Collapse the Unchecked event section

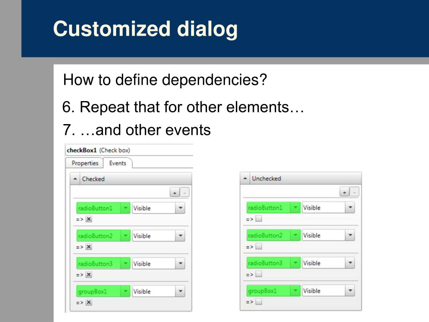click(x=245, y=179)
